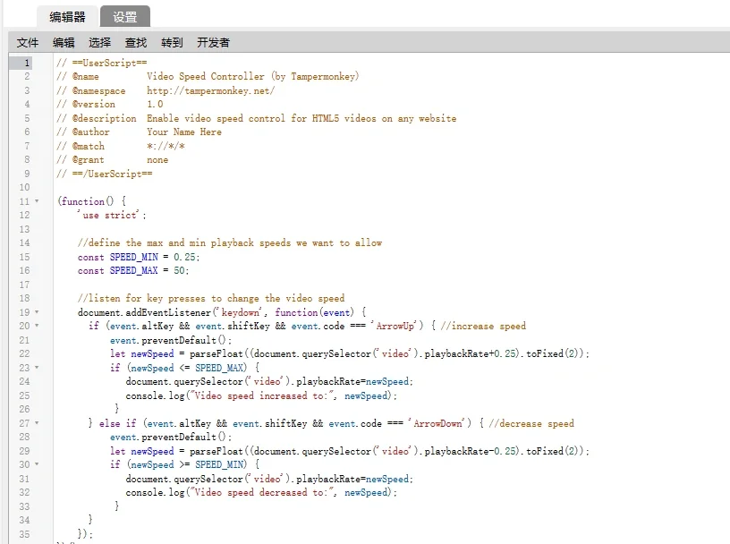Collapse the ArrowDown else-if fold at line 27

coord(37,423)
